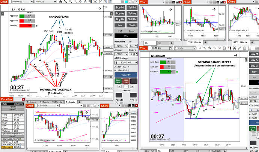Expand the Instrument NQ 09 dropdown in Chart Trader
Screen dimensions: 259x152
[x=121, y=46]
